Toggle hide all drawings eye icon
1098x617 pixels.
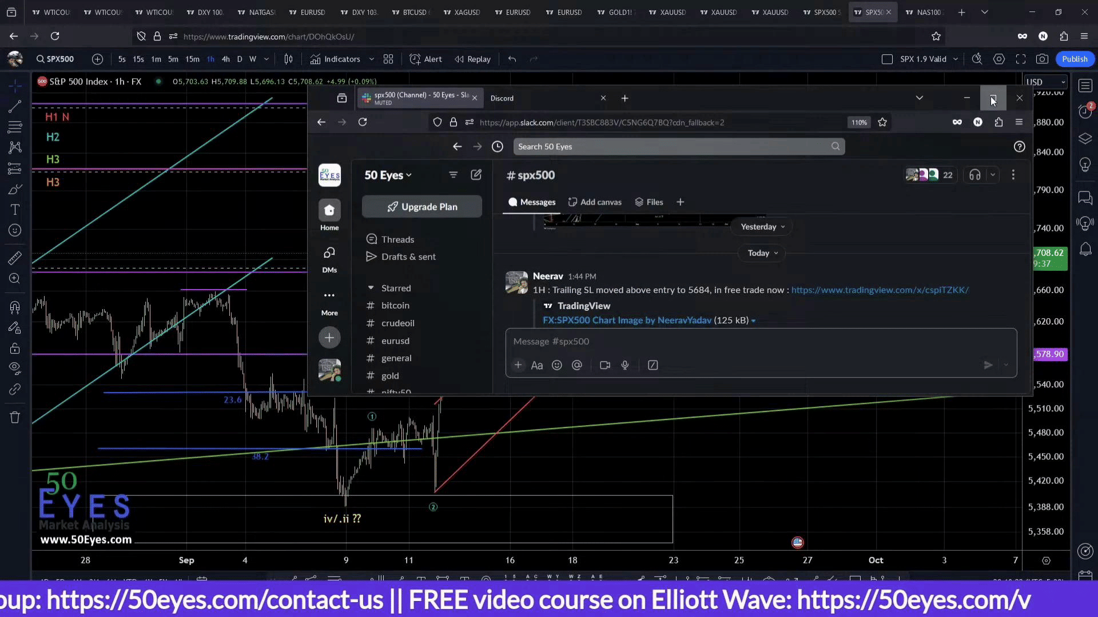click(15, 367)
